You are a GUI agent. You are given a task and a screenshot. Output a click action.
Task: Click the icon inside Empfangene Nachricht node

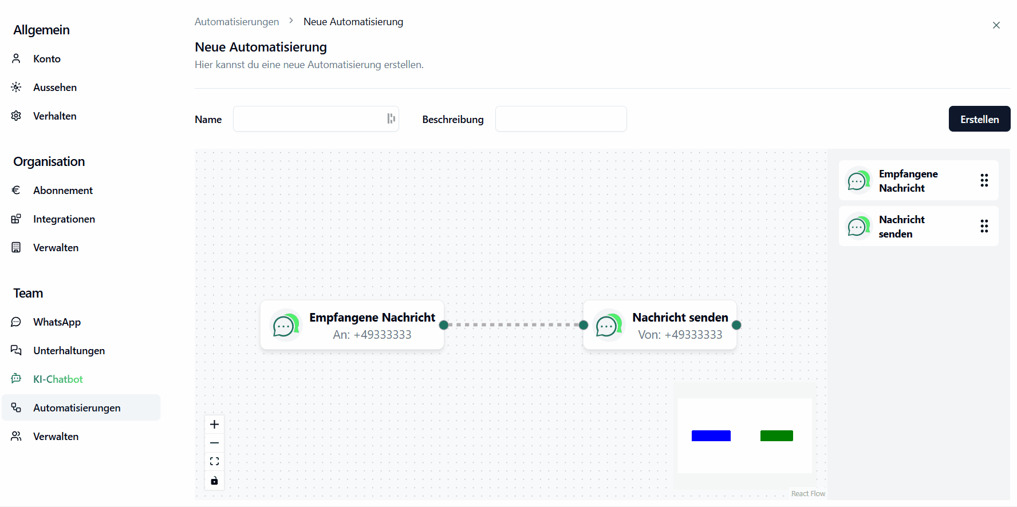coord(286,326)
